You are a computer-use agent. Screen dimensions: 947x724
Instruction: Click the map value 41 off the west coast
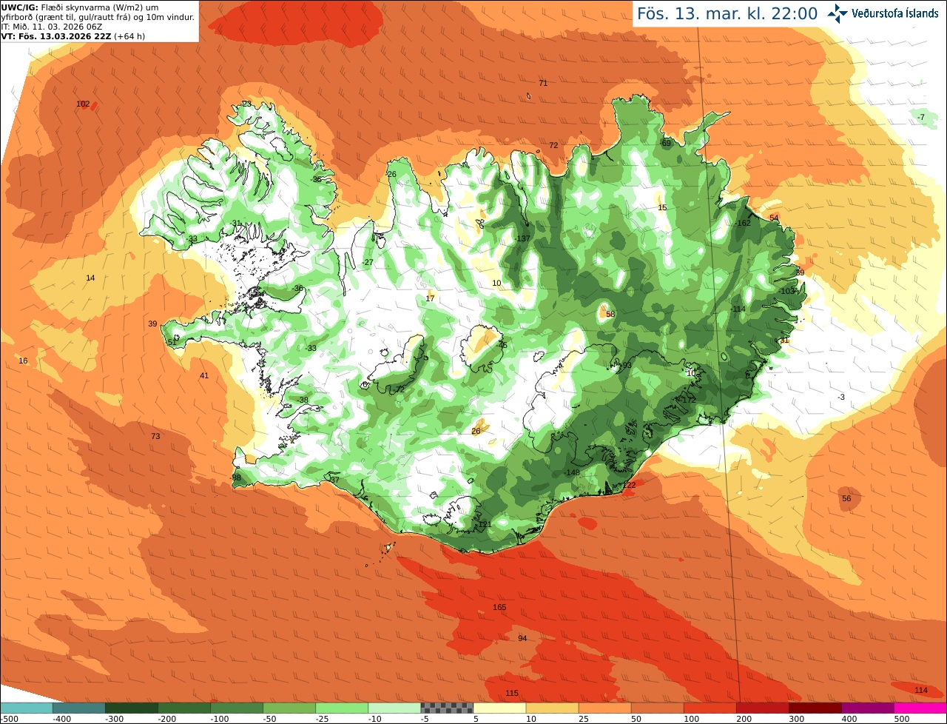click(204, 376)
